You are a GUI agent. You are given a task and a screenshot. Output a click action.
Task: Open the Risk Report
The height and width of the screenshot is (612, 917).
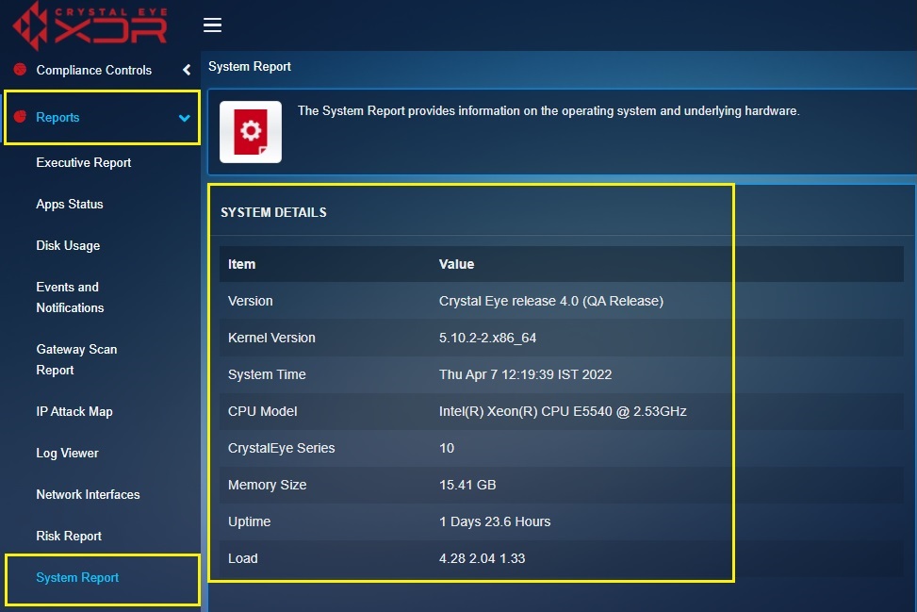(69, 536)
